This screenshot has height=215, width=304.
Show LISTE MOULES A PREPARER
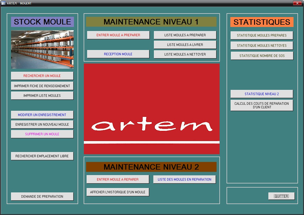coord(185,35)
